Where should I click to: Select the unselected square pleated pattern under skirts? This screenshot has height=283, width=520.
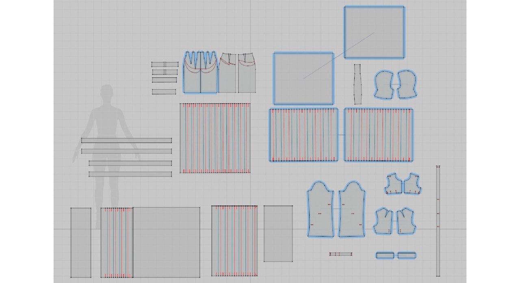(x=215, y=138)
